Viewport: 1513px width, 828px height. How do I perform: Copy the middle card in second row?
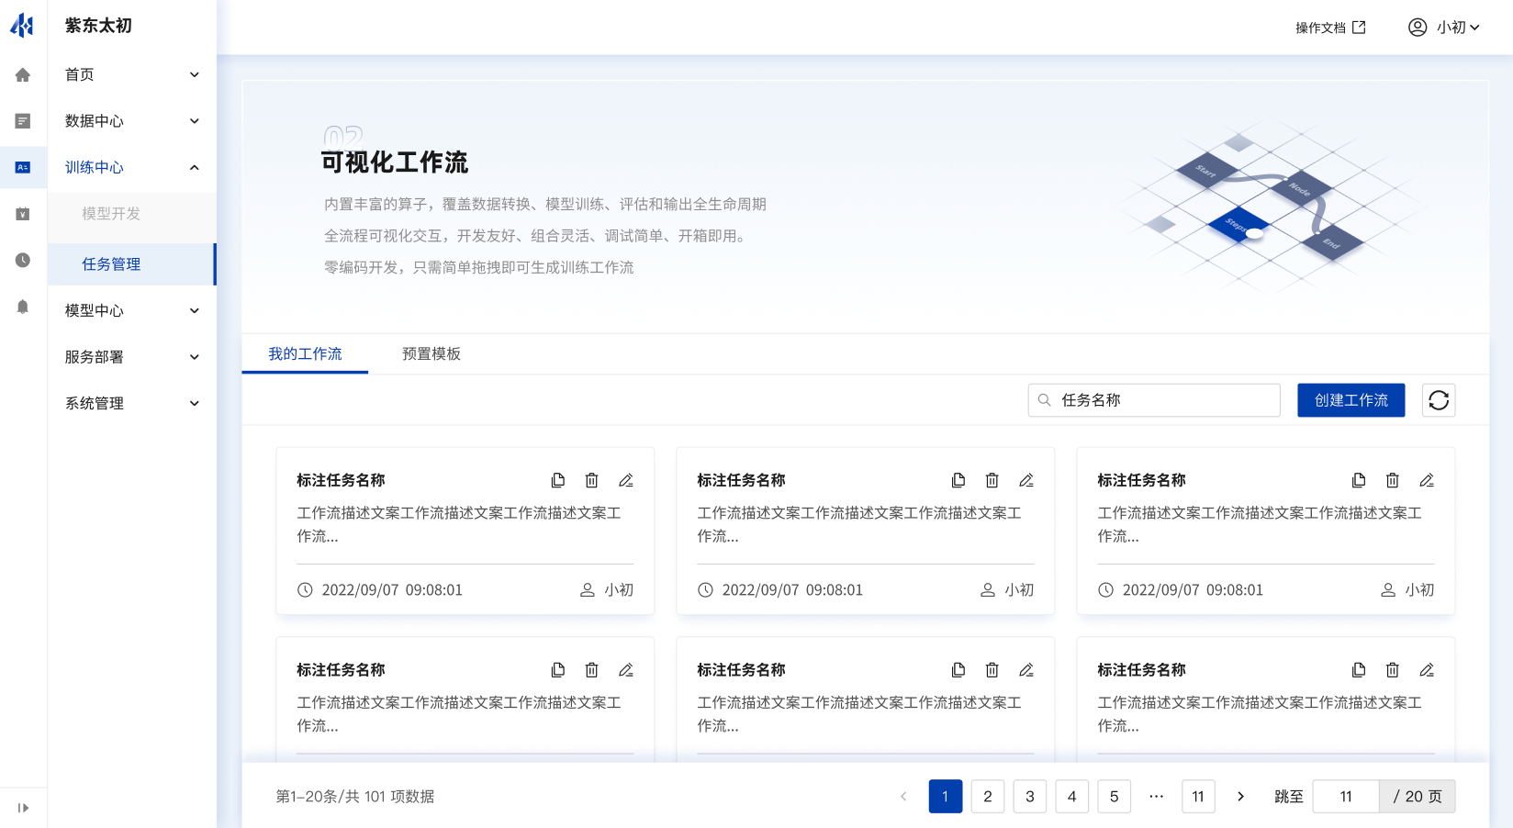(x=958, y=670)
